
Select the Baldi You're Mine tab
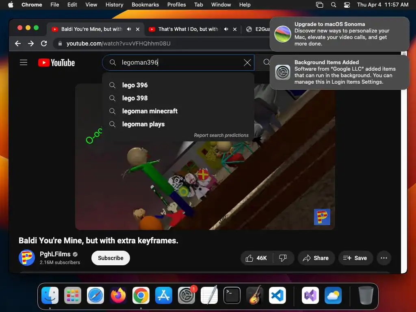click(x=91, y=29)
